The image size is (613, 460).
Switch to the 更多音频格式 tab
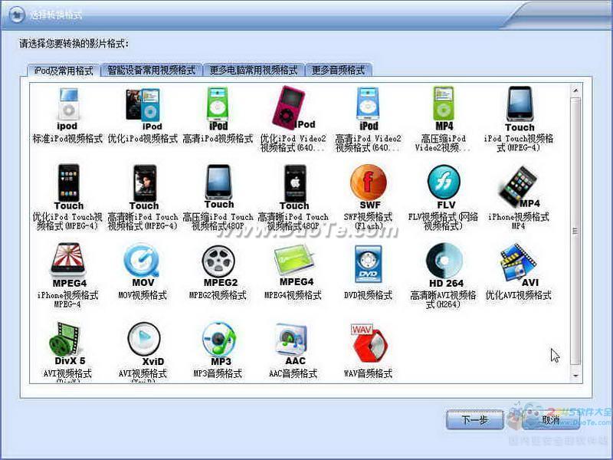coord(338,70)
